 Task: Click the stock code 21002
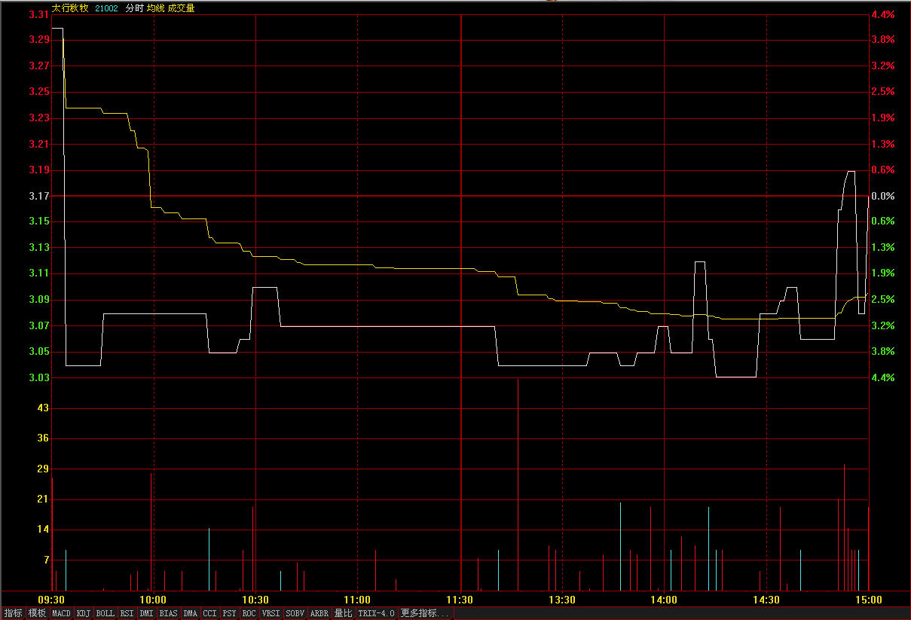[x=106, y=8]
